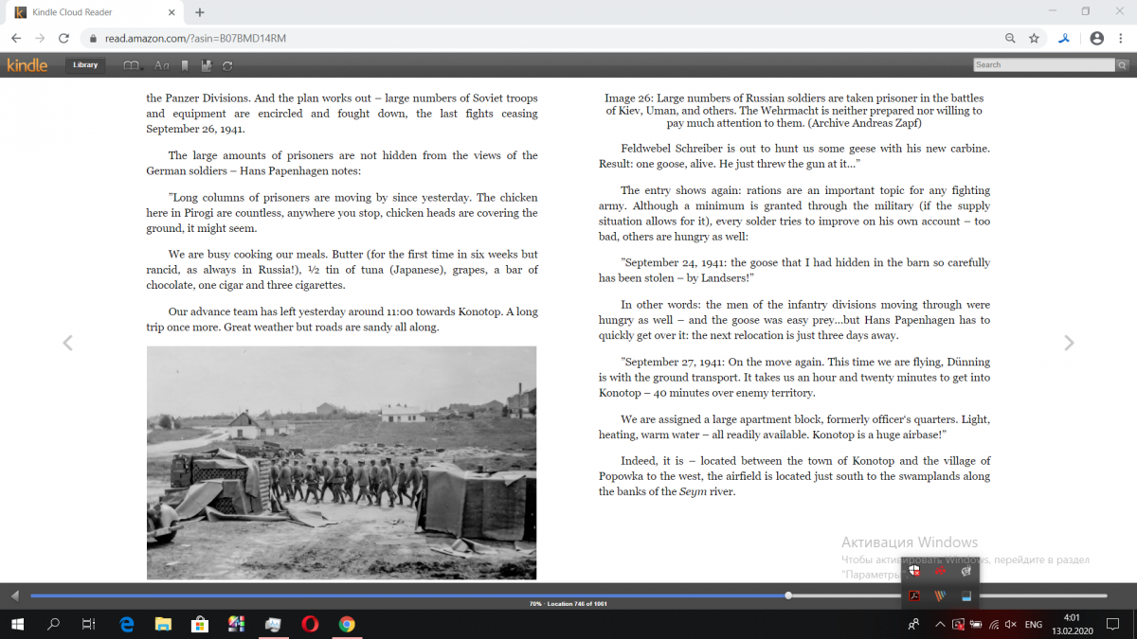Go to the next page arrow
Image resolution: width=1137 pixels, height=639 pixels.
tap(1069, 343)
